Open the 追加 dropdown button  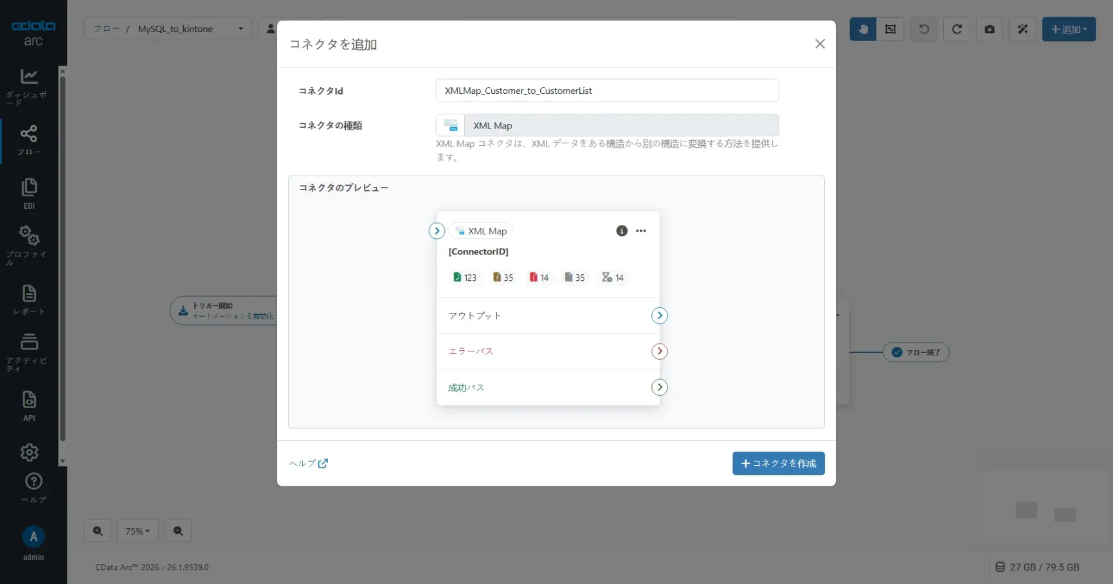click(x=1069, y=29)
